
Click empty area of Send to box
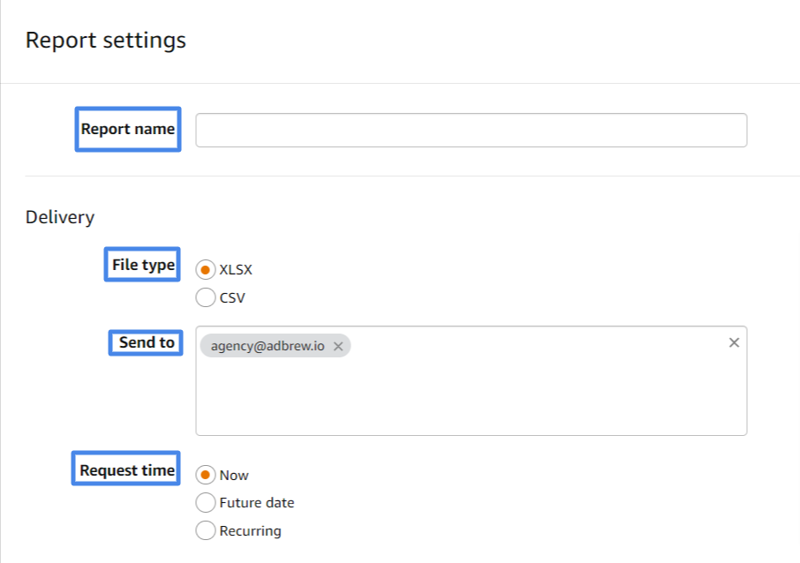(x=471, y=398)
